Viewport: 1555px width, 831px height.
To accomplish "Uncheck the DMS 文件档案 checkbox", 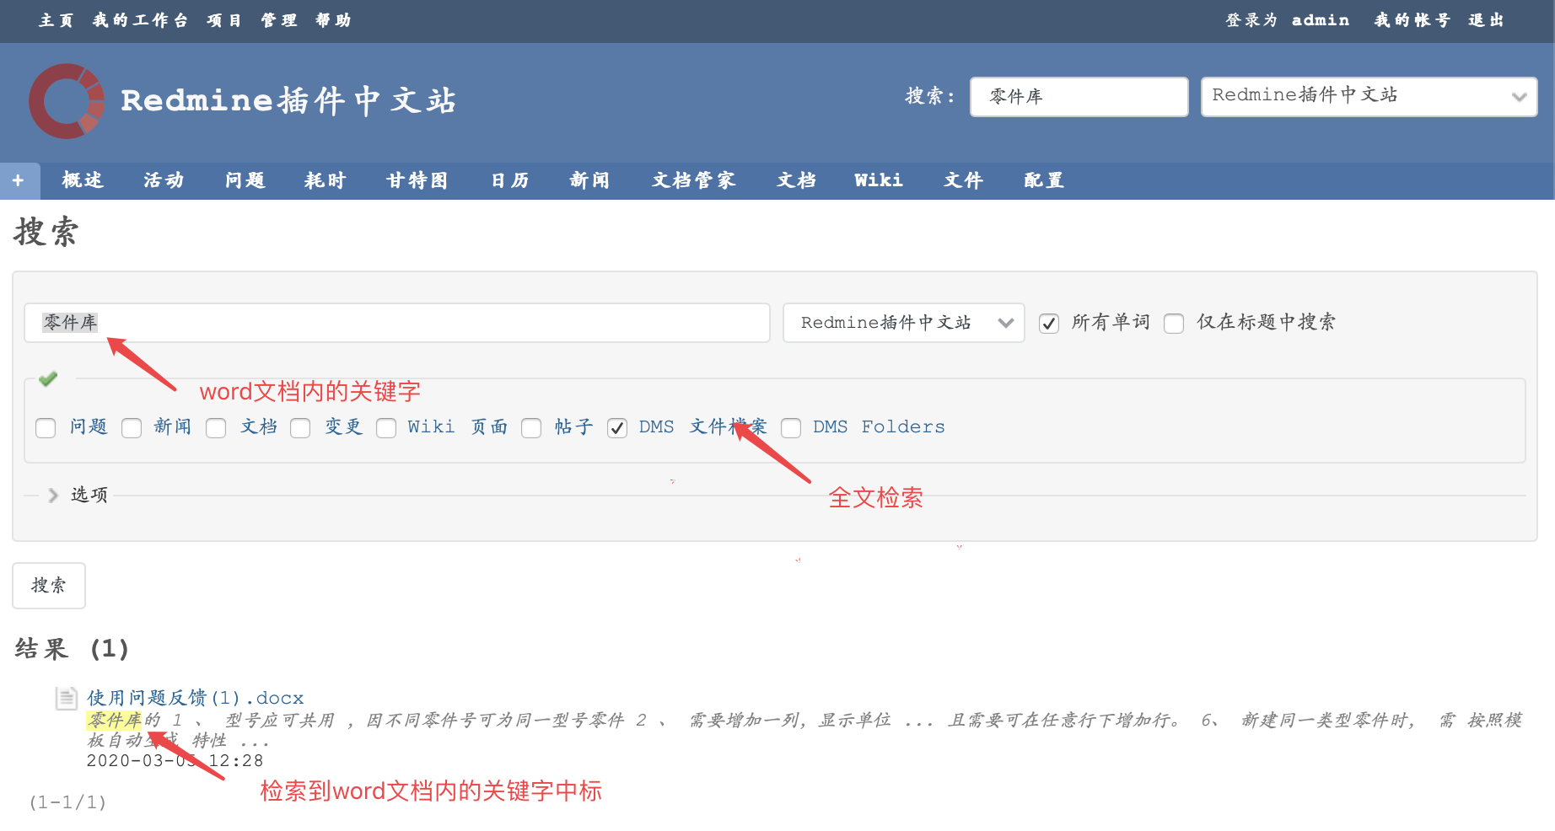I will tap(618, 428).
